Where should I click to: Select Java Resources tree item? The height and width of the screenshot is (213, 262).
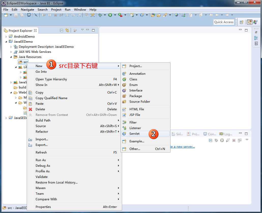pyautogui.click(x=30, y=57)
